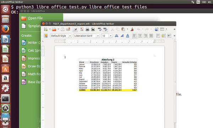
Task: Enable Center Horizontally alignment
Action: click(140, 36)
